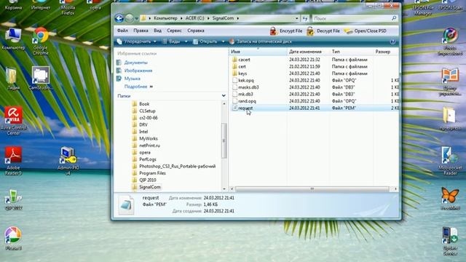466x262 pixels.
Task: Click the Запись на оптический диск button
Action: [x=261, y=41]
